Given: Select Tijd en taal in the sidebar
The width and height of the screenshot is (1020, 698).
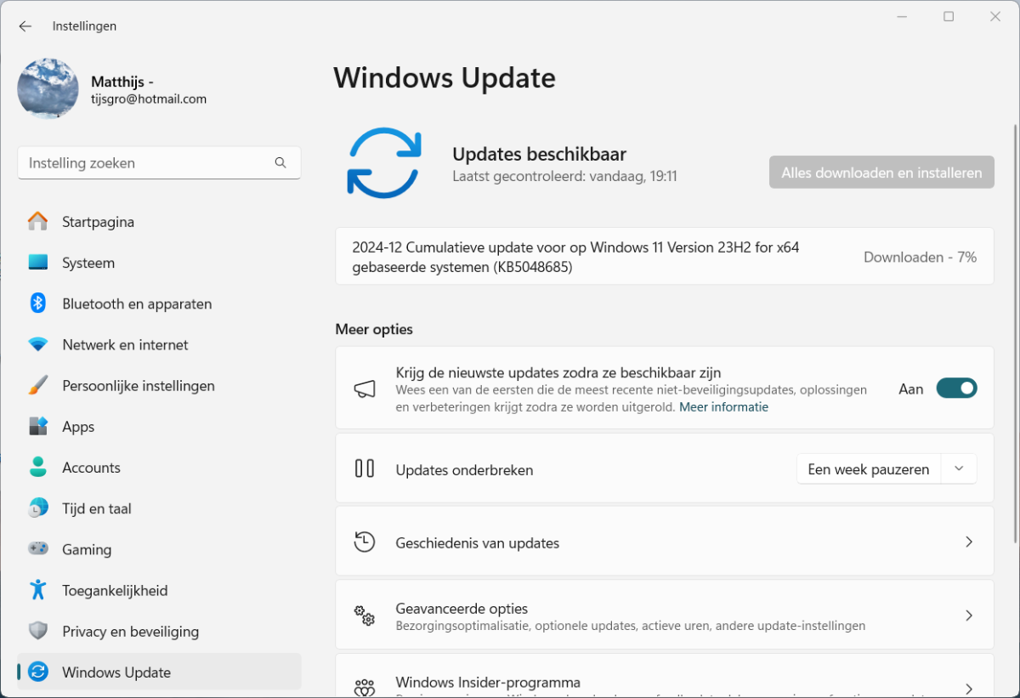Looking at the screenshot, I should (96, 508).
